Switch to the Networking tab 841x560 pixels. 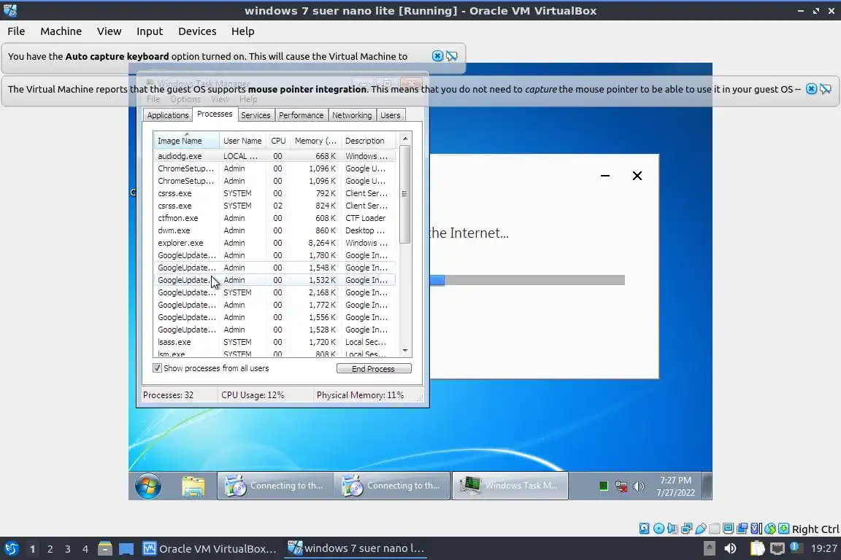[x=352, y=115]
